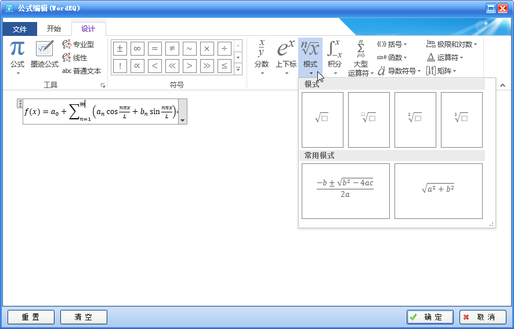Open the 积分 integral dropdown
The width and height of the screenshot is (514, 329).
(x=335, y=57)
